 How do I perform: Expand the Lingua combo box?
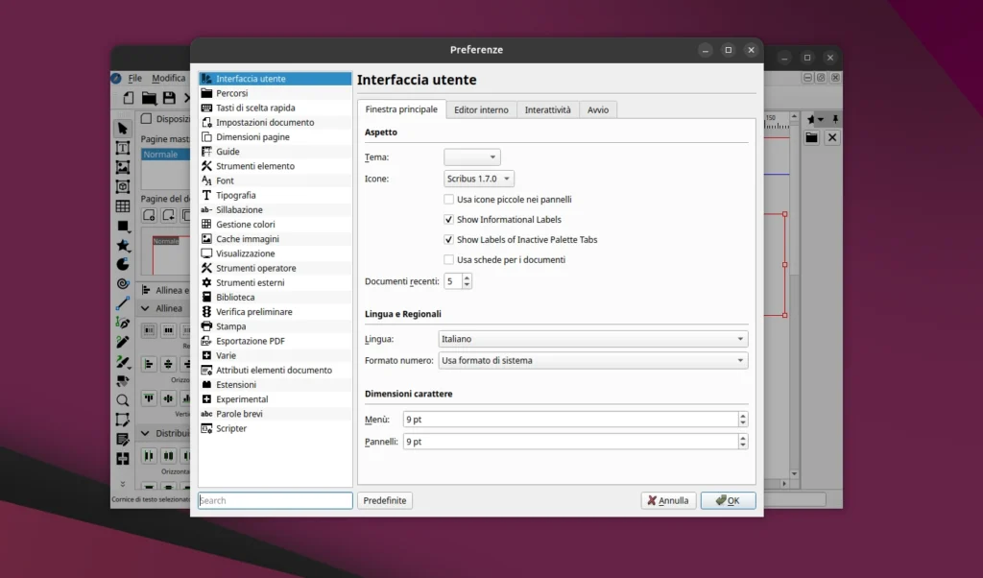[x=592, y=339]
